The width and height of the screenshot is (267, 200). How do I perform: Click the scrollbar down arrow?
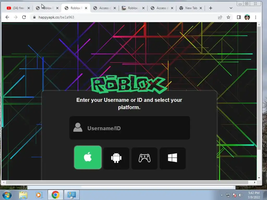tap(259, 178)
